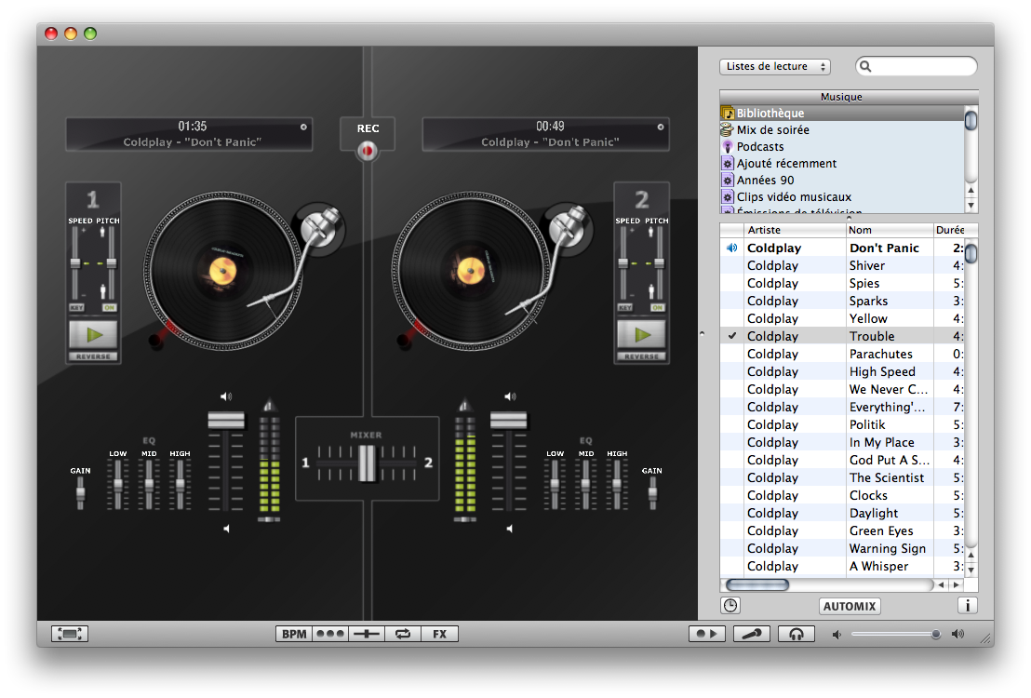
Task: Play deck 2 with the green play button
Action: [641, 335]
